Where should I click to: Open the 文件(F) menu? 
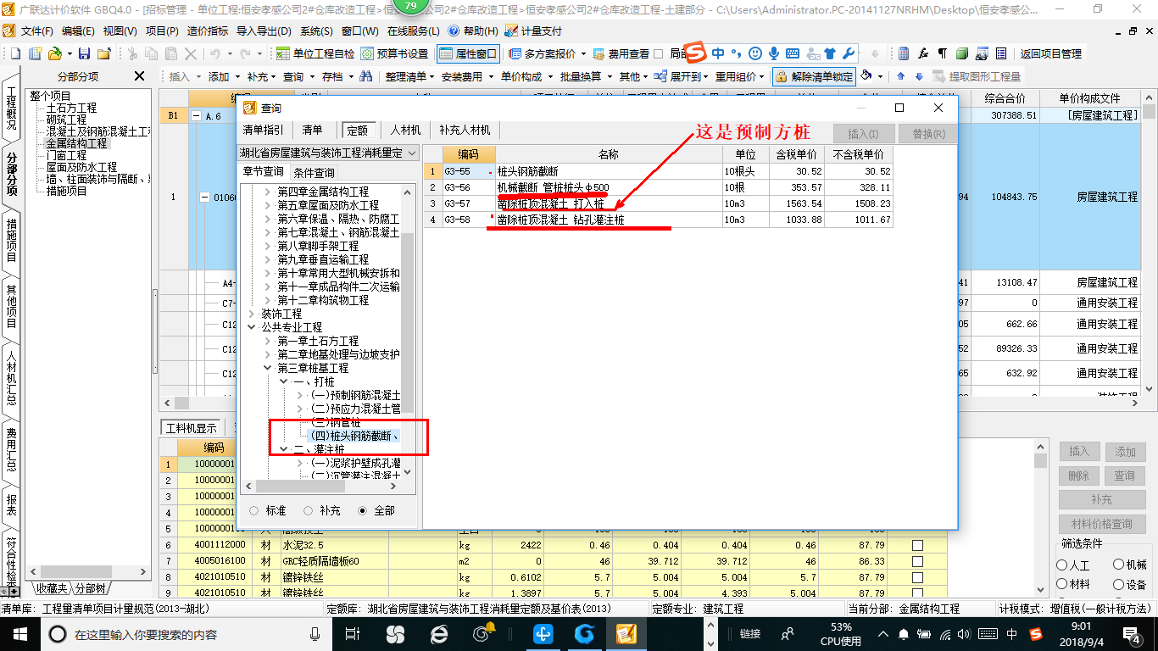37,31
